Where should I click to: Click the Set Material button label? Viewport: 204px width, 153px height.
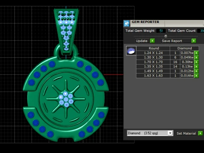(x=186, y=133)
